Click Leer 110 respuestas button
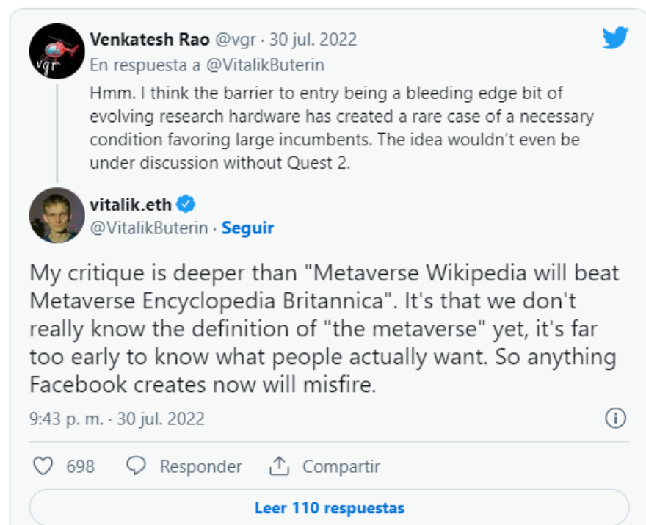The width and height of the screenshot is (646, 525). [x=329, y=507]
